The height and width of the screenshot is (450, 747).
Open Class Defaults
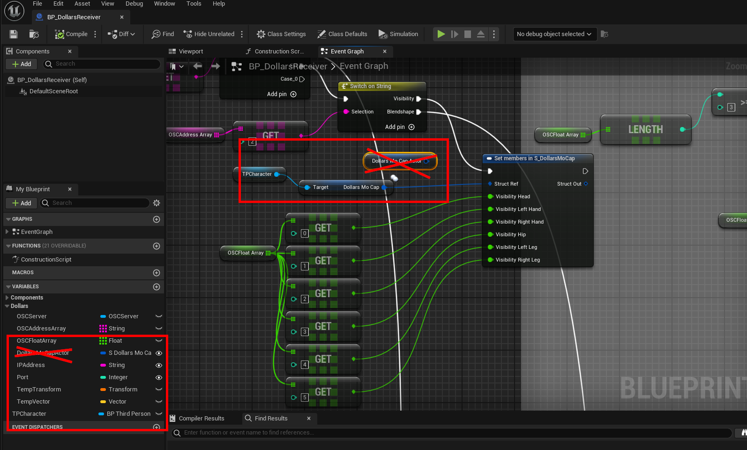coord(343,34)
